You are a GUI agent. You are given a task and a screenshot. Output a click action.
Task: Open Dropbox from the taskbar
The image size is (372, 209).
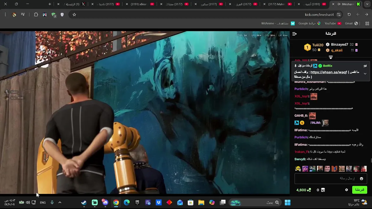(159, 202)
